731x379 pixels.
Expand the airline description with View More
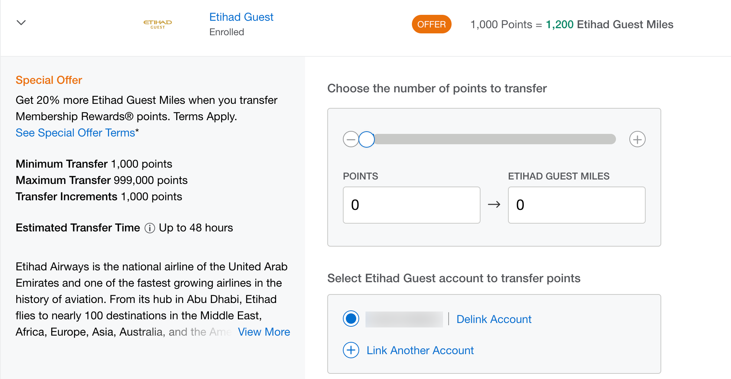(x=264, y=332)
